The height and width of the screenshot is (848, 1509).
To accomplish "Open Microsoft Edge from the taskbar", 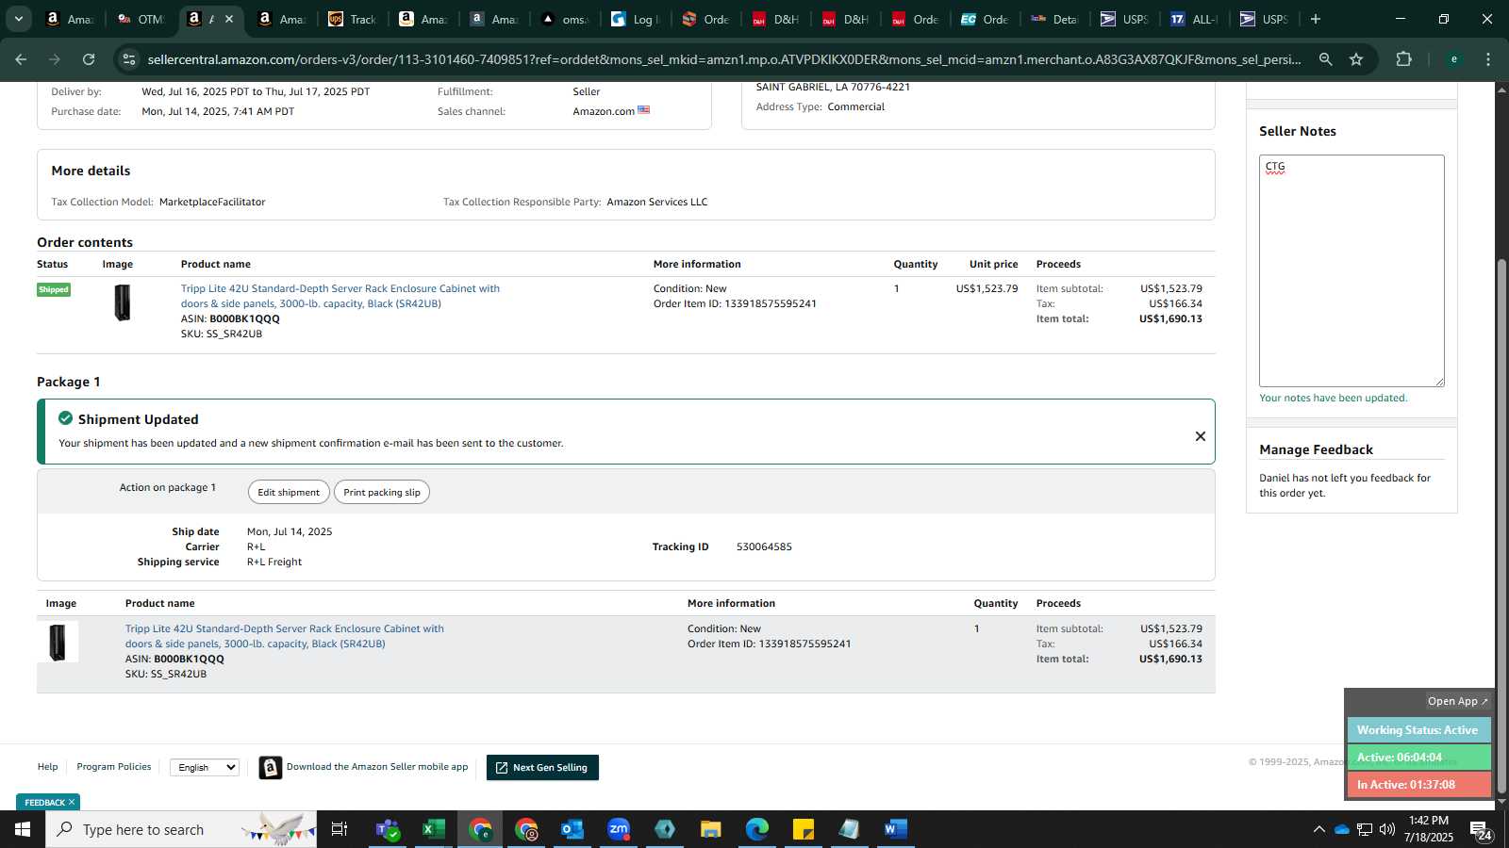I will [x=757, y=829].
